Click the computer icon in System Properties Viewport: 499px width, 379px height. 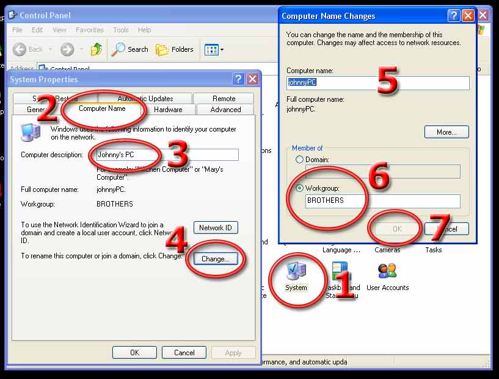coord(31,132)
